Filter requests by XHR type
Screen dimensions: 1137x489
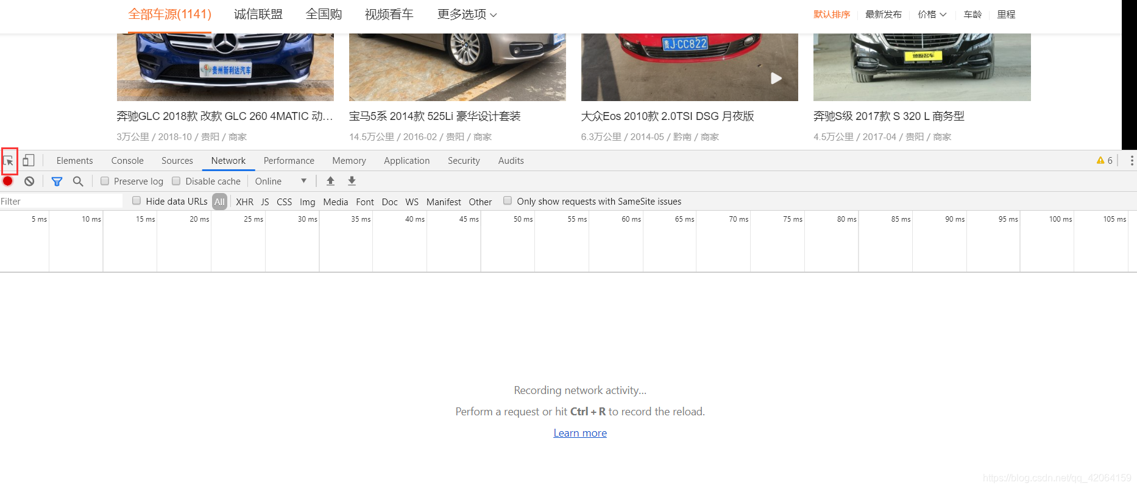(244, 202)
